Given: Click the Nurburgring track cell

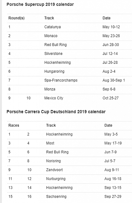Looking at the screenshot, I should [56, 179].
